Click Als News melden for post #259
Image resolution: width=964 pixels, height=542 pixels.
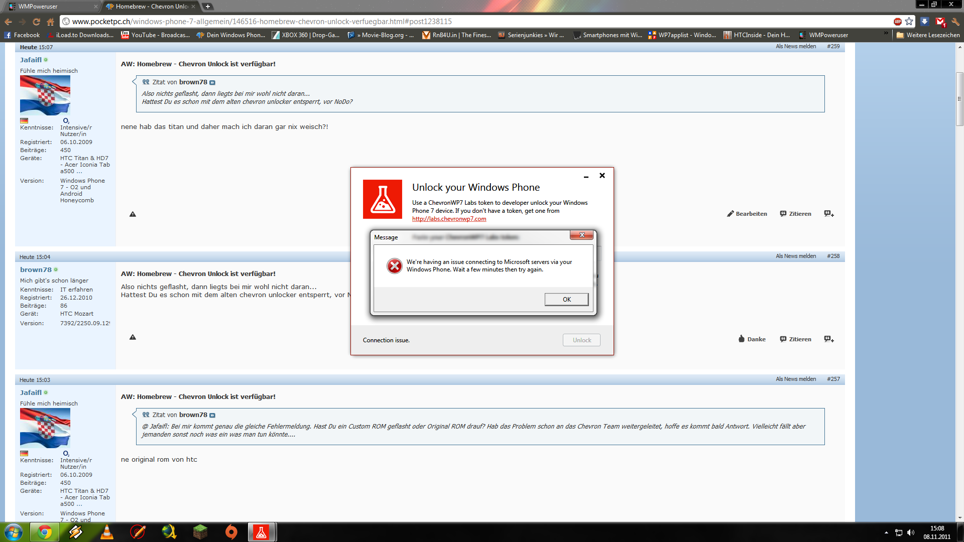tap(796, 46)
